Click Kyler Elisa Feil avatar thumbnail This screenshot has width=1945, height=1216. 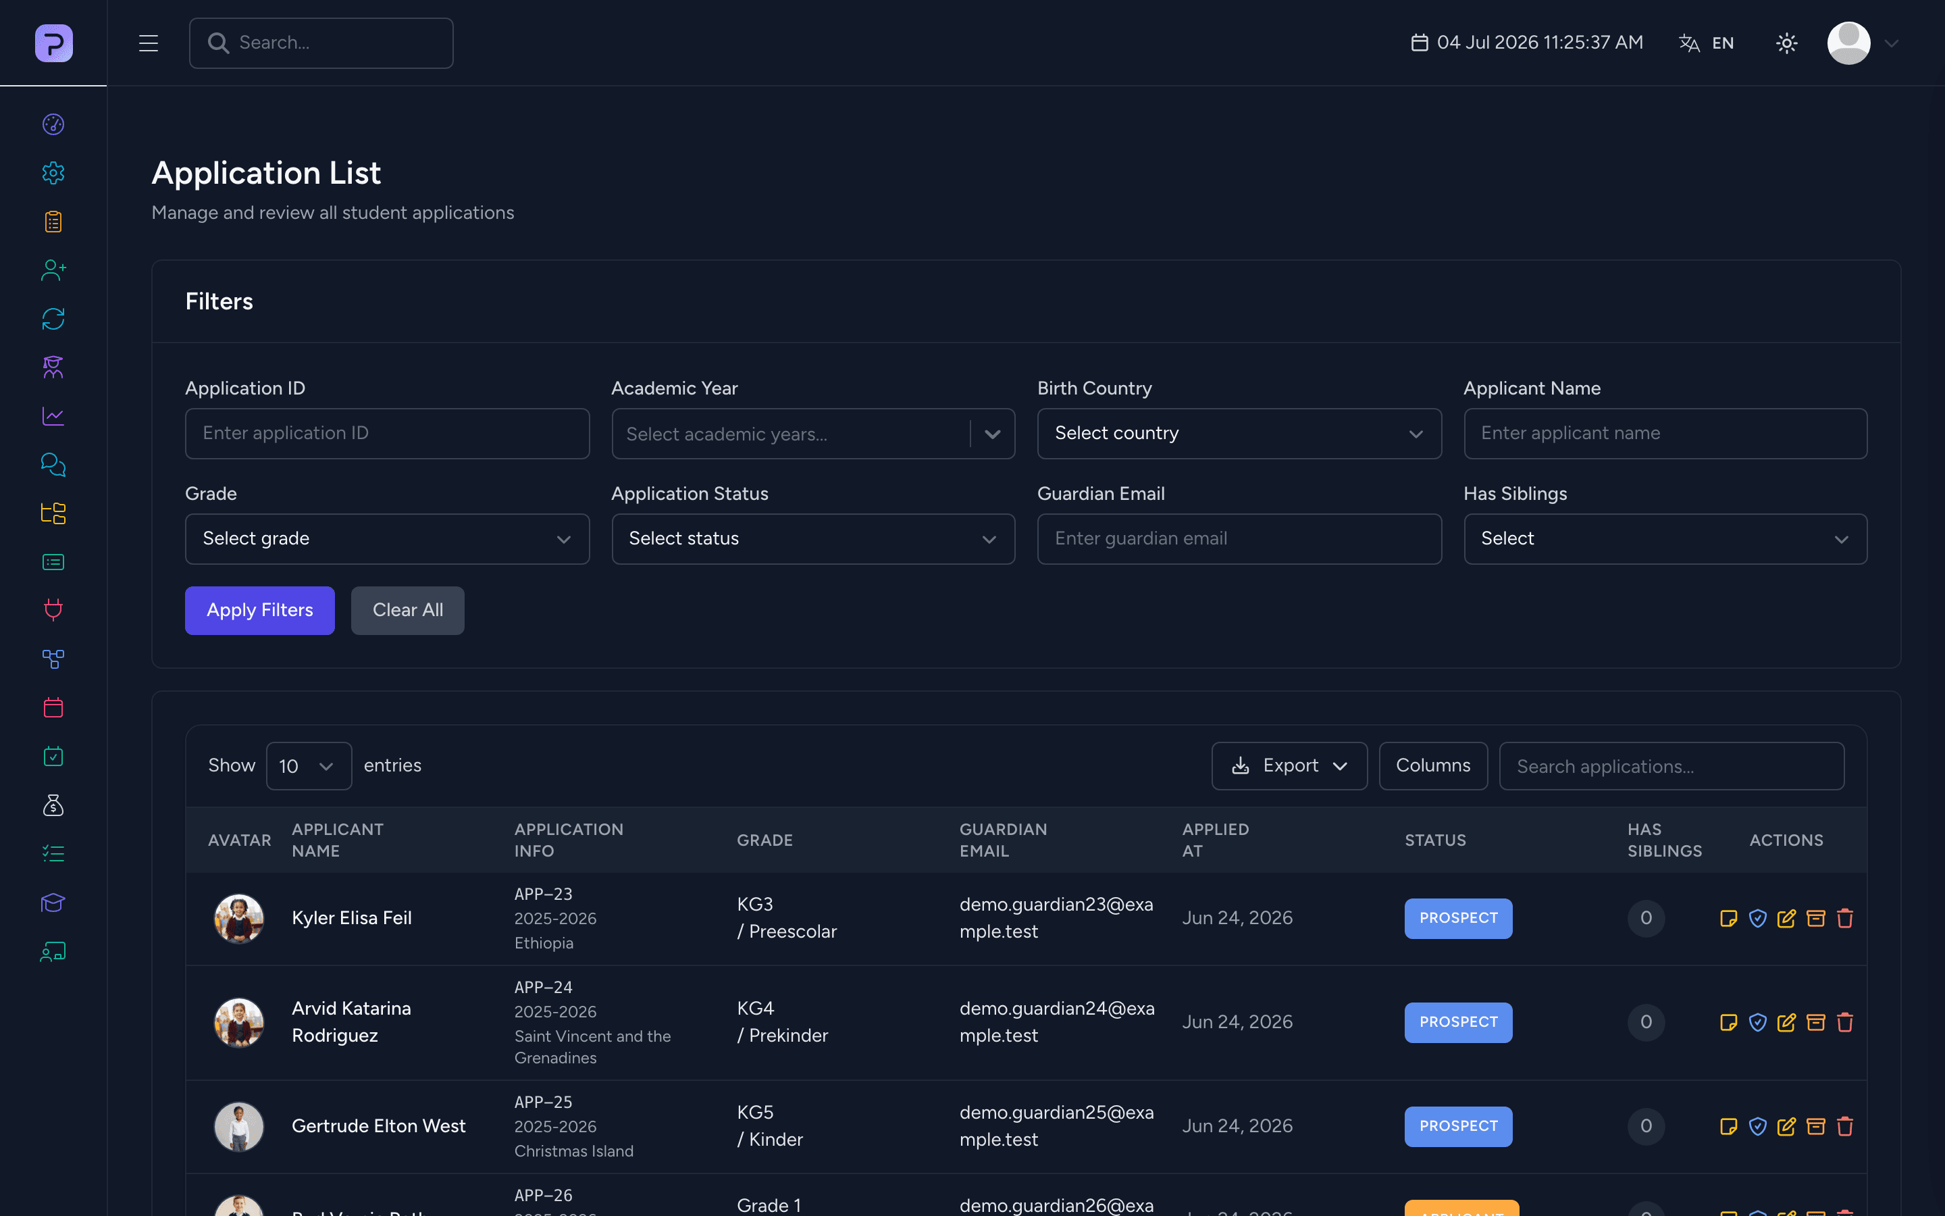point(238,919)
